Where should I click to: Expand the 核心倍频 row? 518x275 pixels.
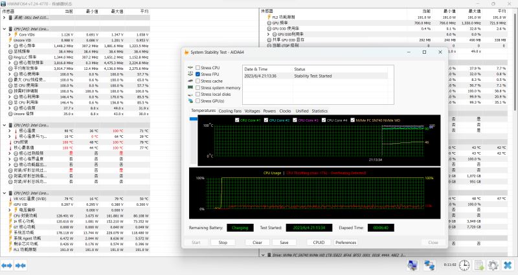click(10, 108)
